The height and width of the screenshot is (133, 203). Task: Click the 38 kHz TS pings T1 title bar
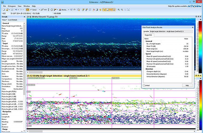tap(111, 17)
